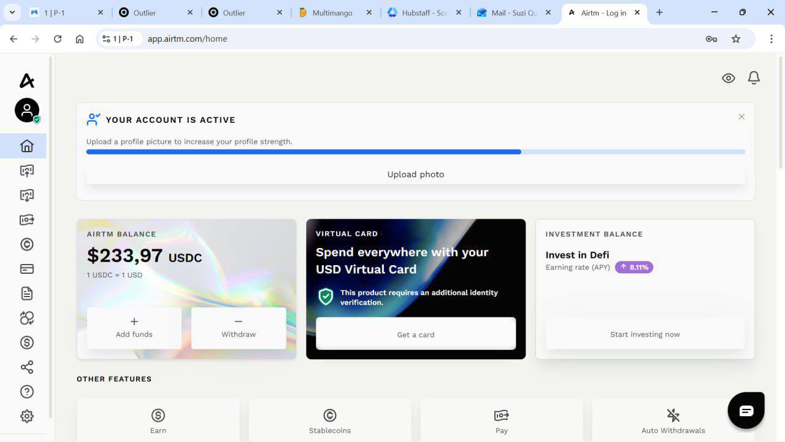Click the 8.11% APY badge
This screenshot has width=785, height=442.
[634, 267]
